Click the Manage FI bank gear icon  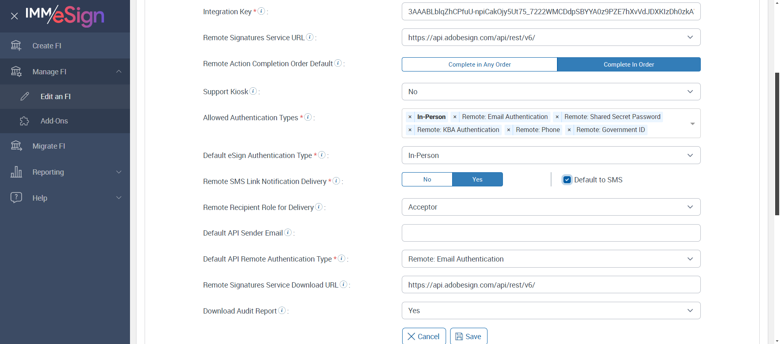click(16, 71)
